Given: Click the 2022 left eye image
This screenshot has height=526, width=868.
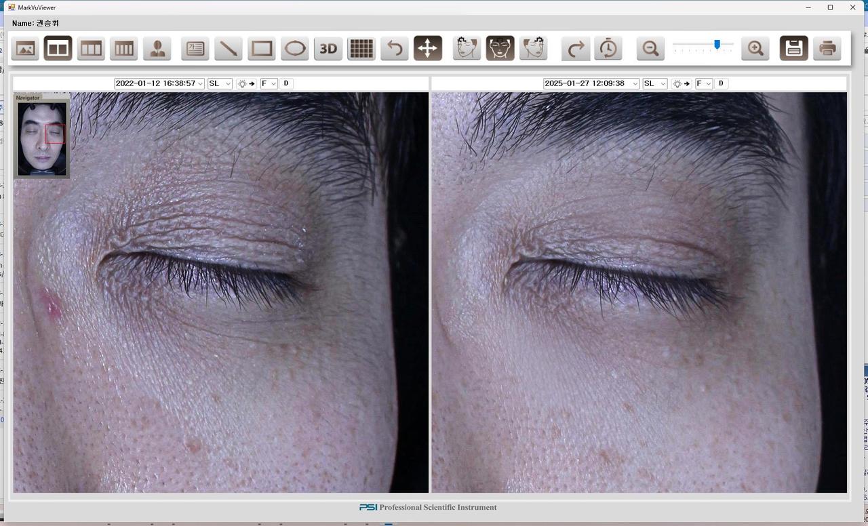Looking at the screenshot, I should (221, 292).
